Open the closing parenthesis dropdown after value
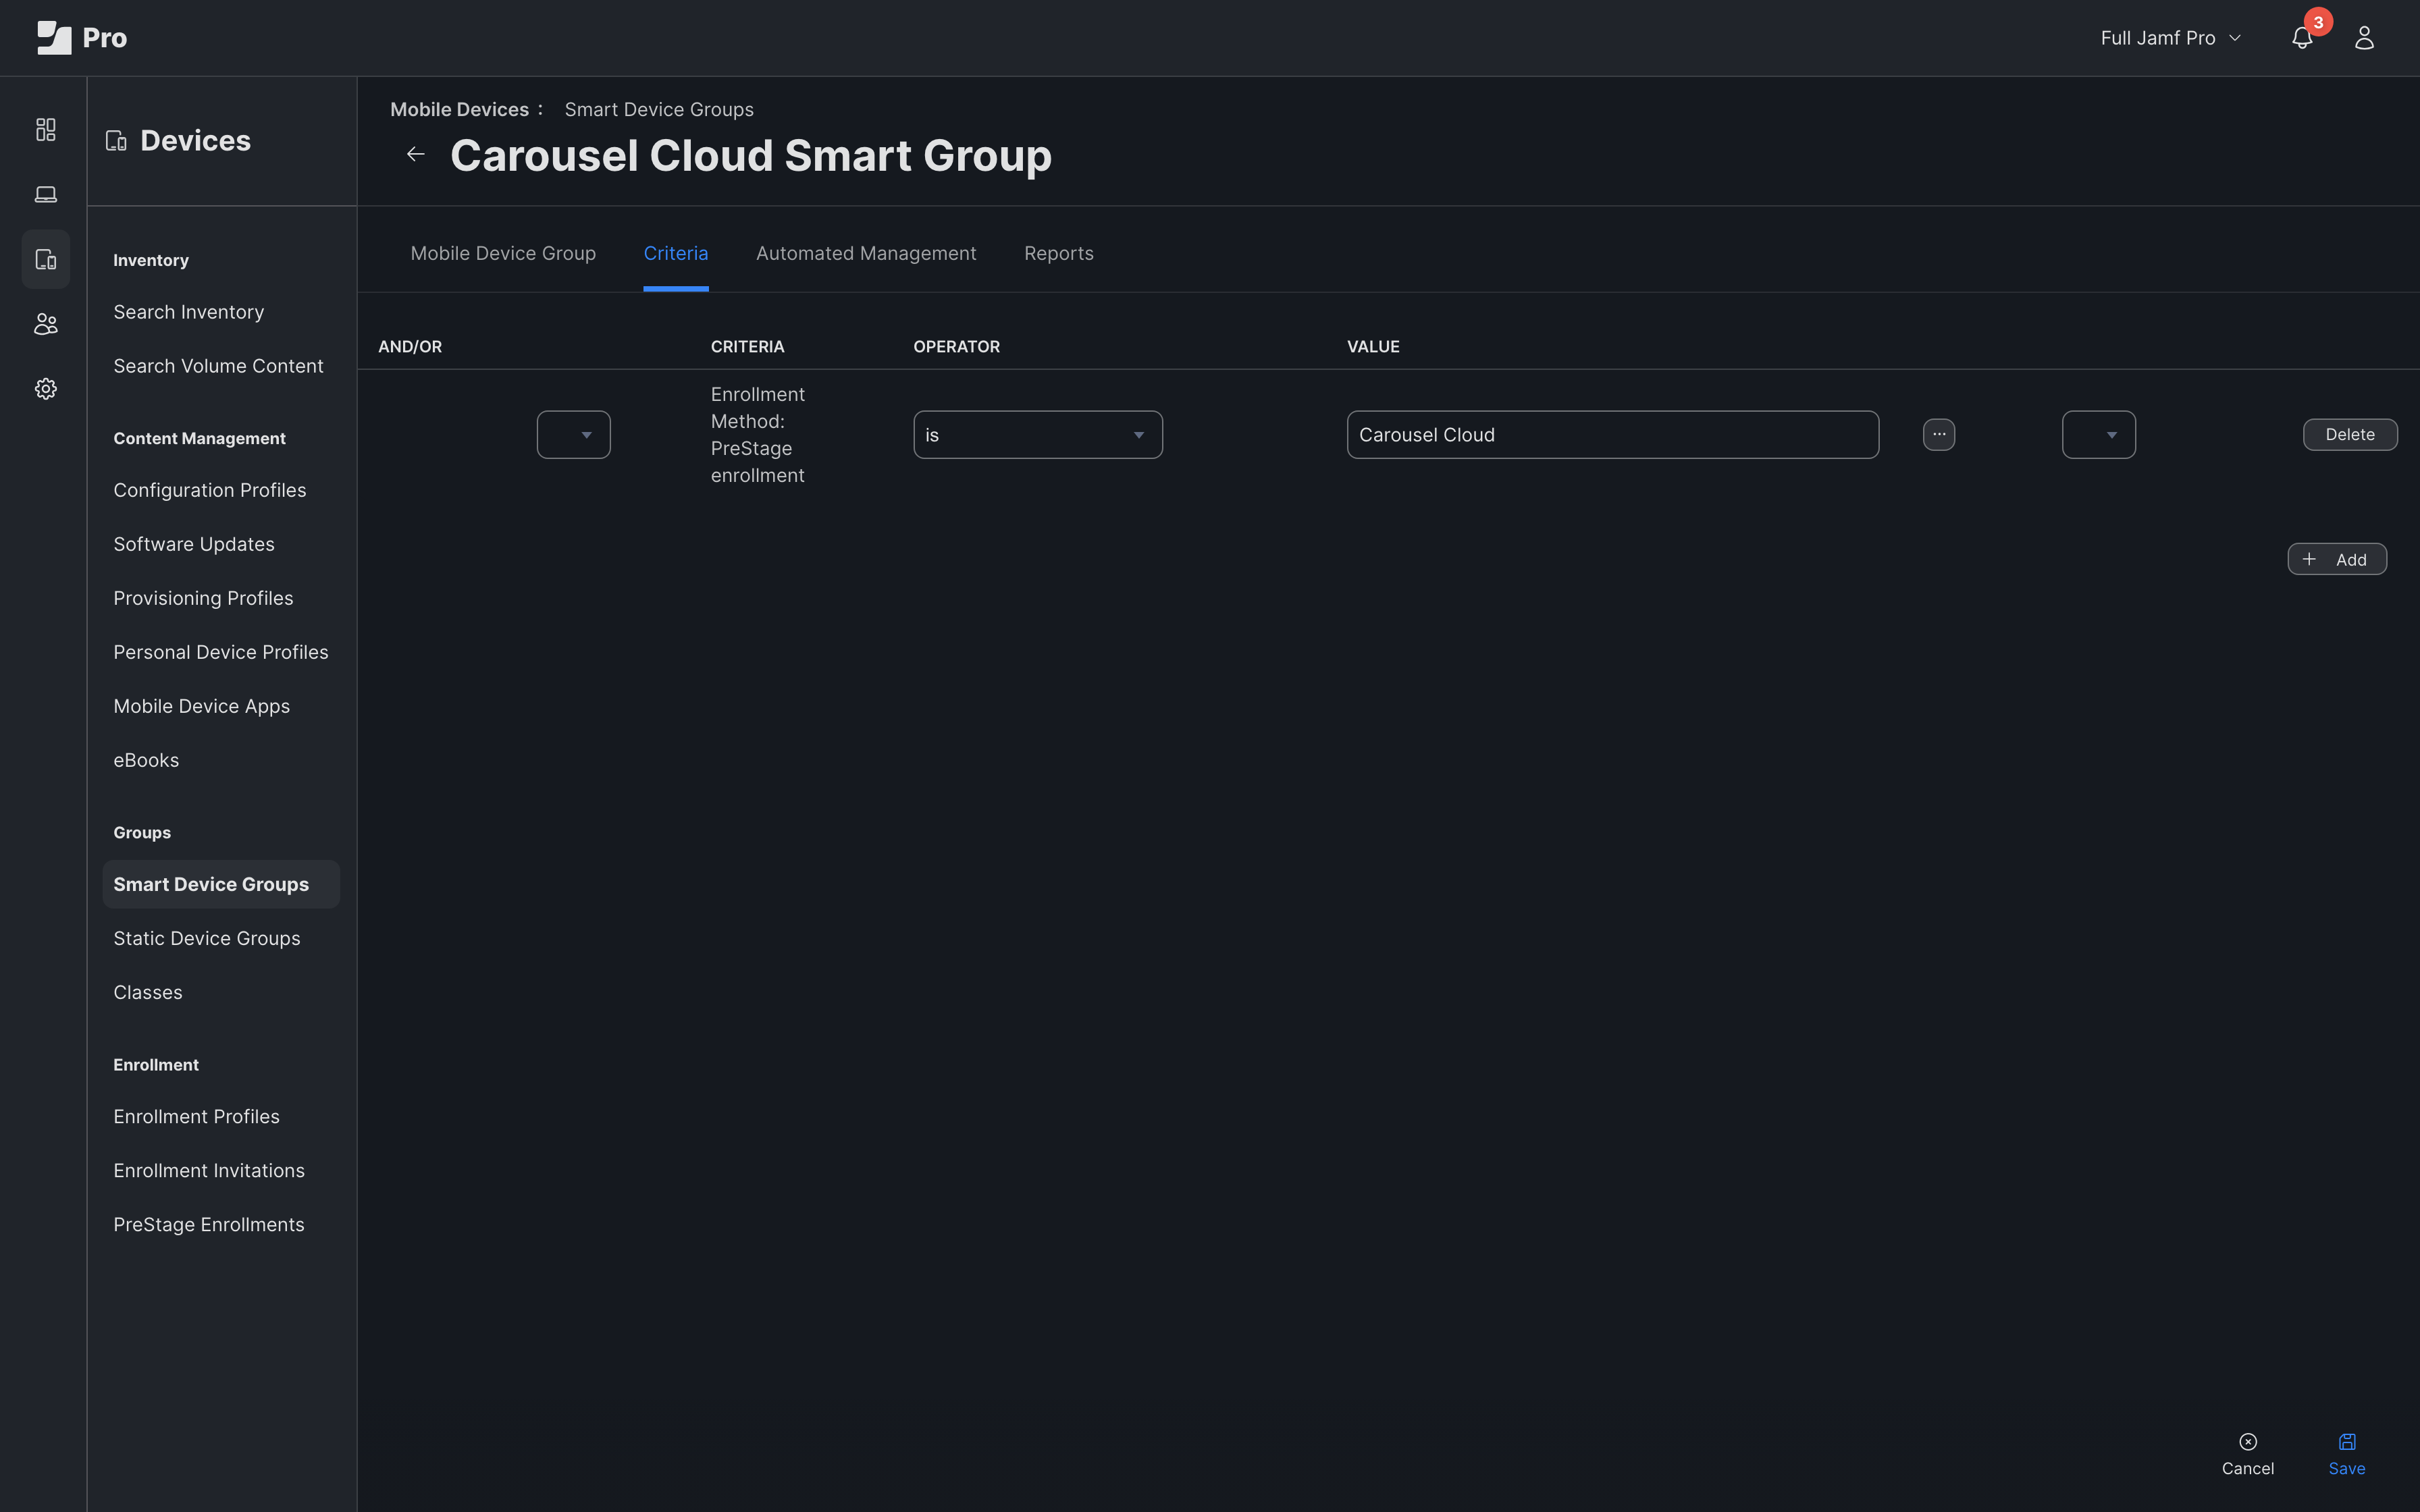Screen dimensions: 2420x1512 point(2099,434)
